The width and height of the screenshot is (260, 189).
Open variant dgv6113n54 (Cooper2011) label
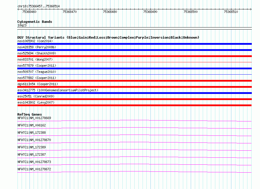pyautogui.click(x=38, y=84)
